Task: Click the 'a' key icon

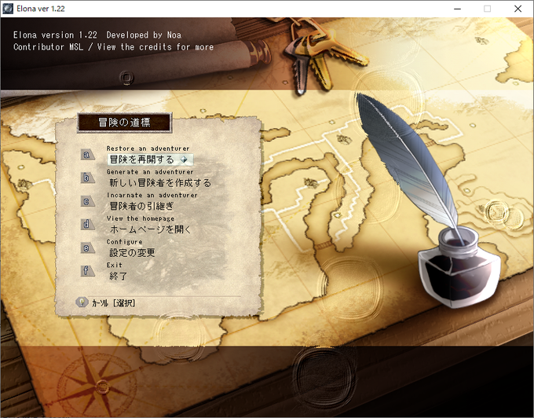Action: [x=87, y=155]
